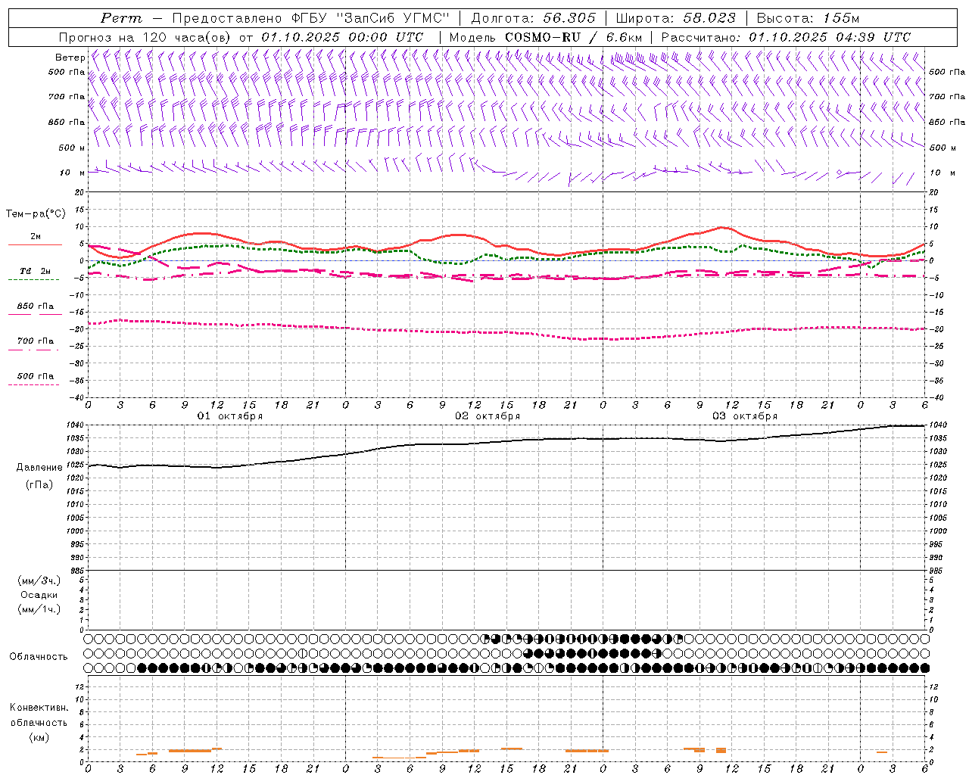969x775 pixels.
Task: Click the Широта: 58.023 latitude field
Action: [x=675, y=18]
